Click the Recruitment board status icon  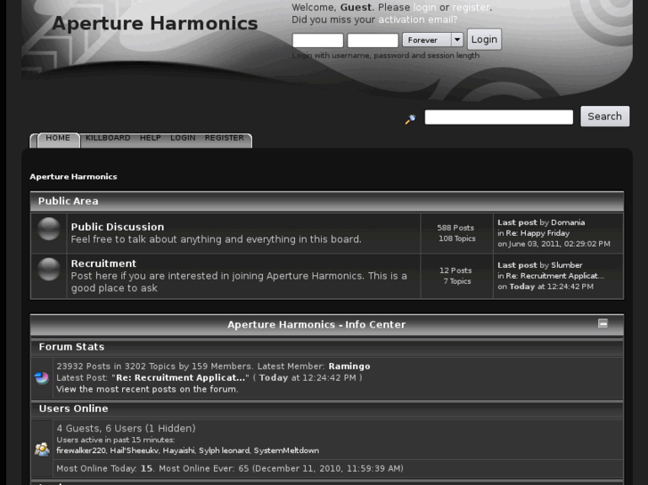(x=49, y=269)
